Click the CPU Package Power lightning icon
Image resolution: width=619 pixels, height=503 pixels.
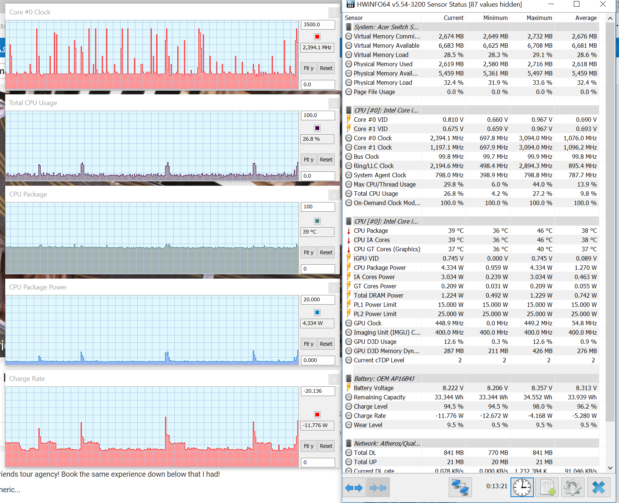click(349, 267)
